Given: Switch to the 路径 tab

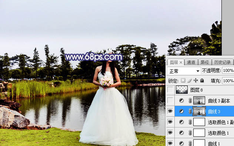Looking at the screenshot, I should click(204, 62).
